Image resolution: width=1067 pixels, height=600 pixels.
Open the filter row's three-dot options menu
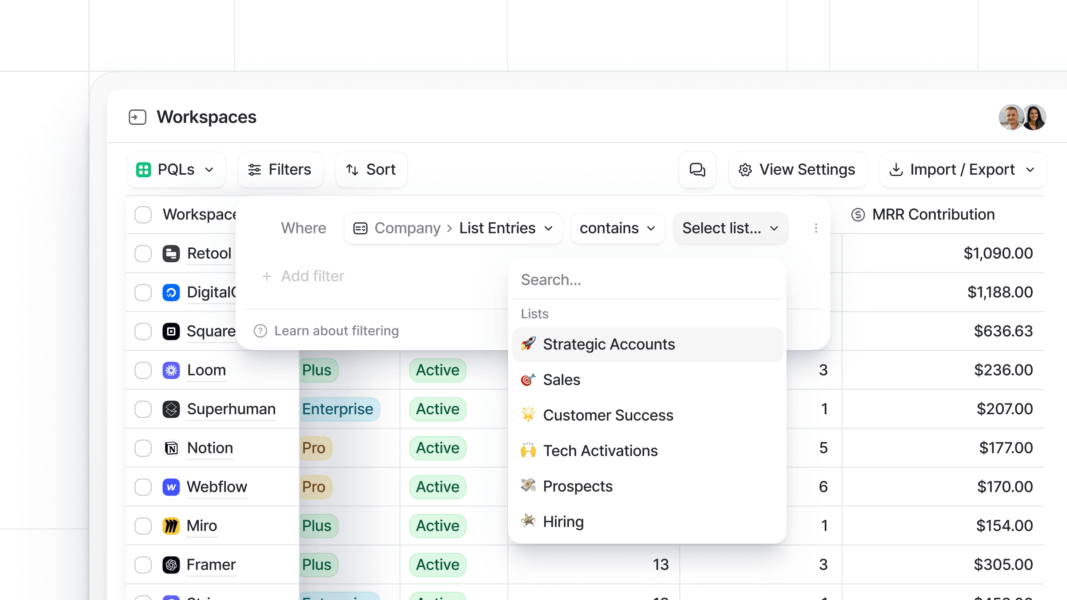tap(816, 228)
